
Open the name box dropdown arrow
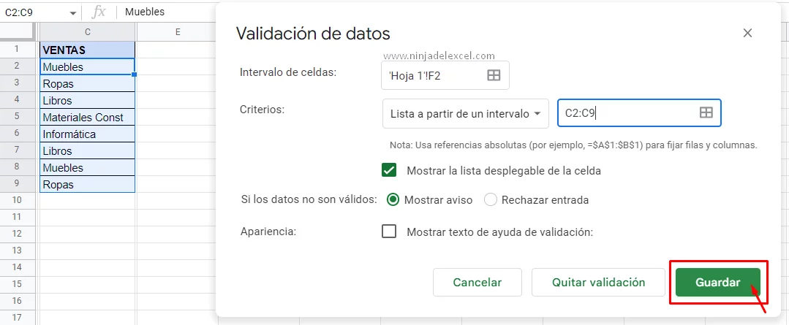[x=73, y=12]
